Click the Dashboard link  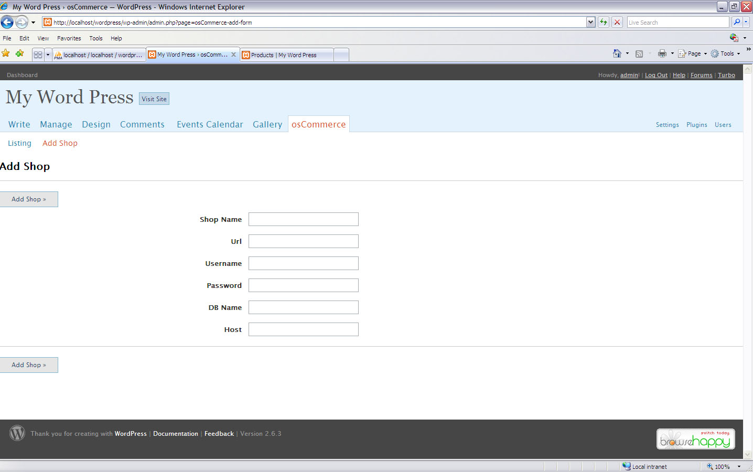(x=22, y=75)
